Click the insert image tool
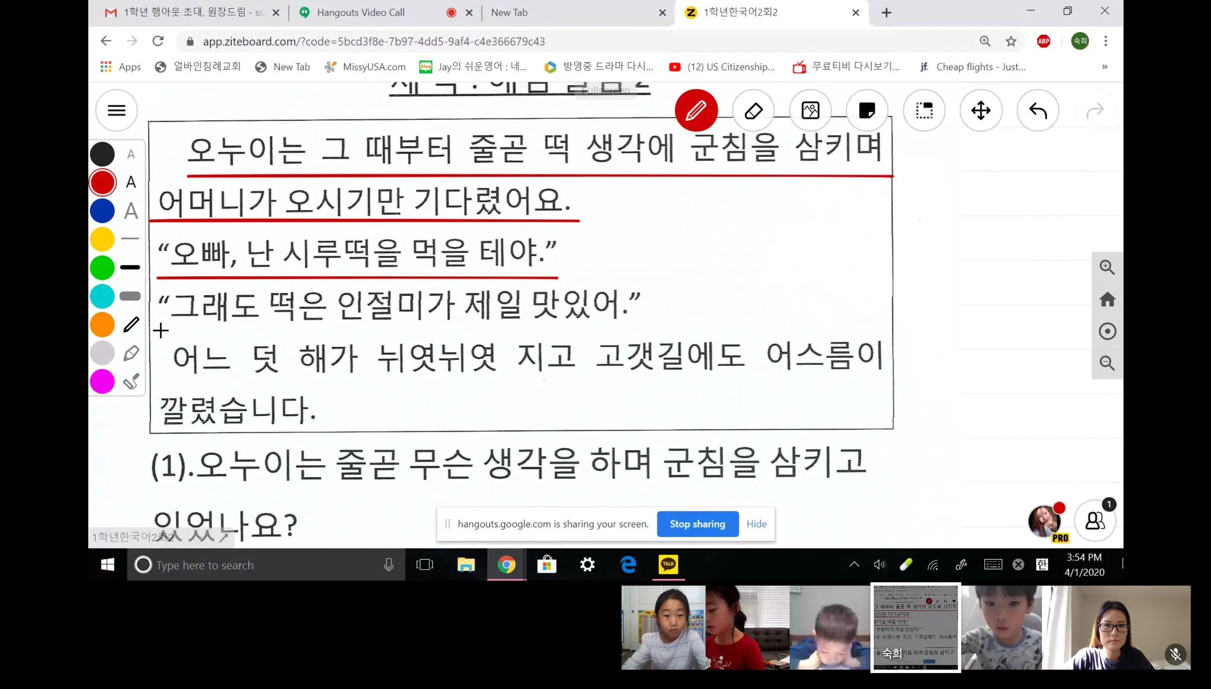This screenshot has height=689, width=1211. click(810, 110)
